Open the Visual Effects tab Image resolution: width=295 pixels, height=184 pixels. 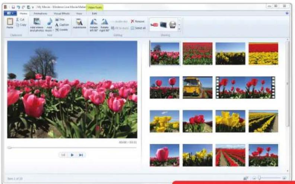[x=61, y=13]
